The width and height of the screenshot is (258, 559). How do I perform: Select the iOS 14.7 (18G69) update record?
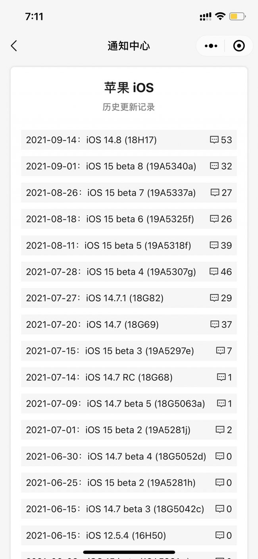click(x=92, y=325)
